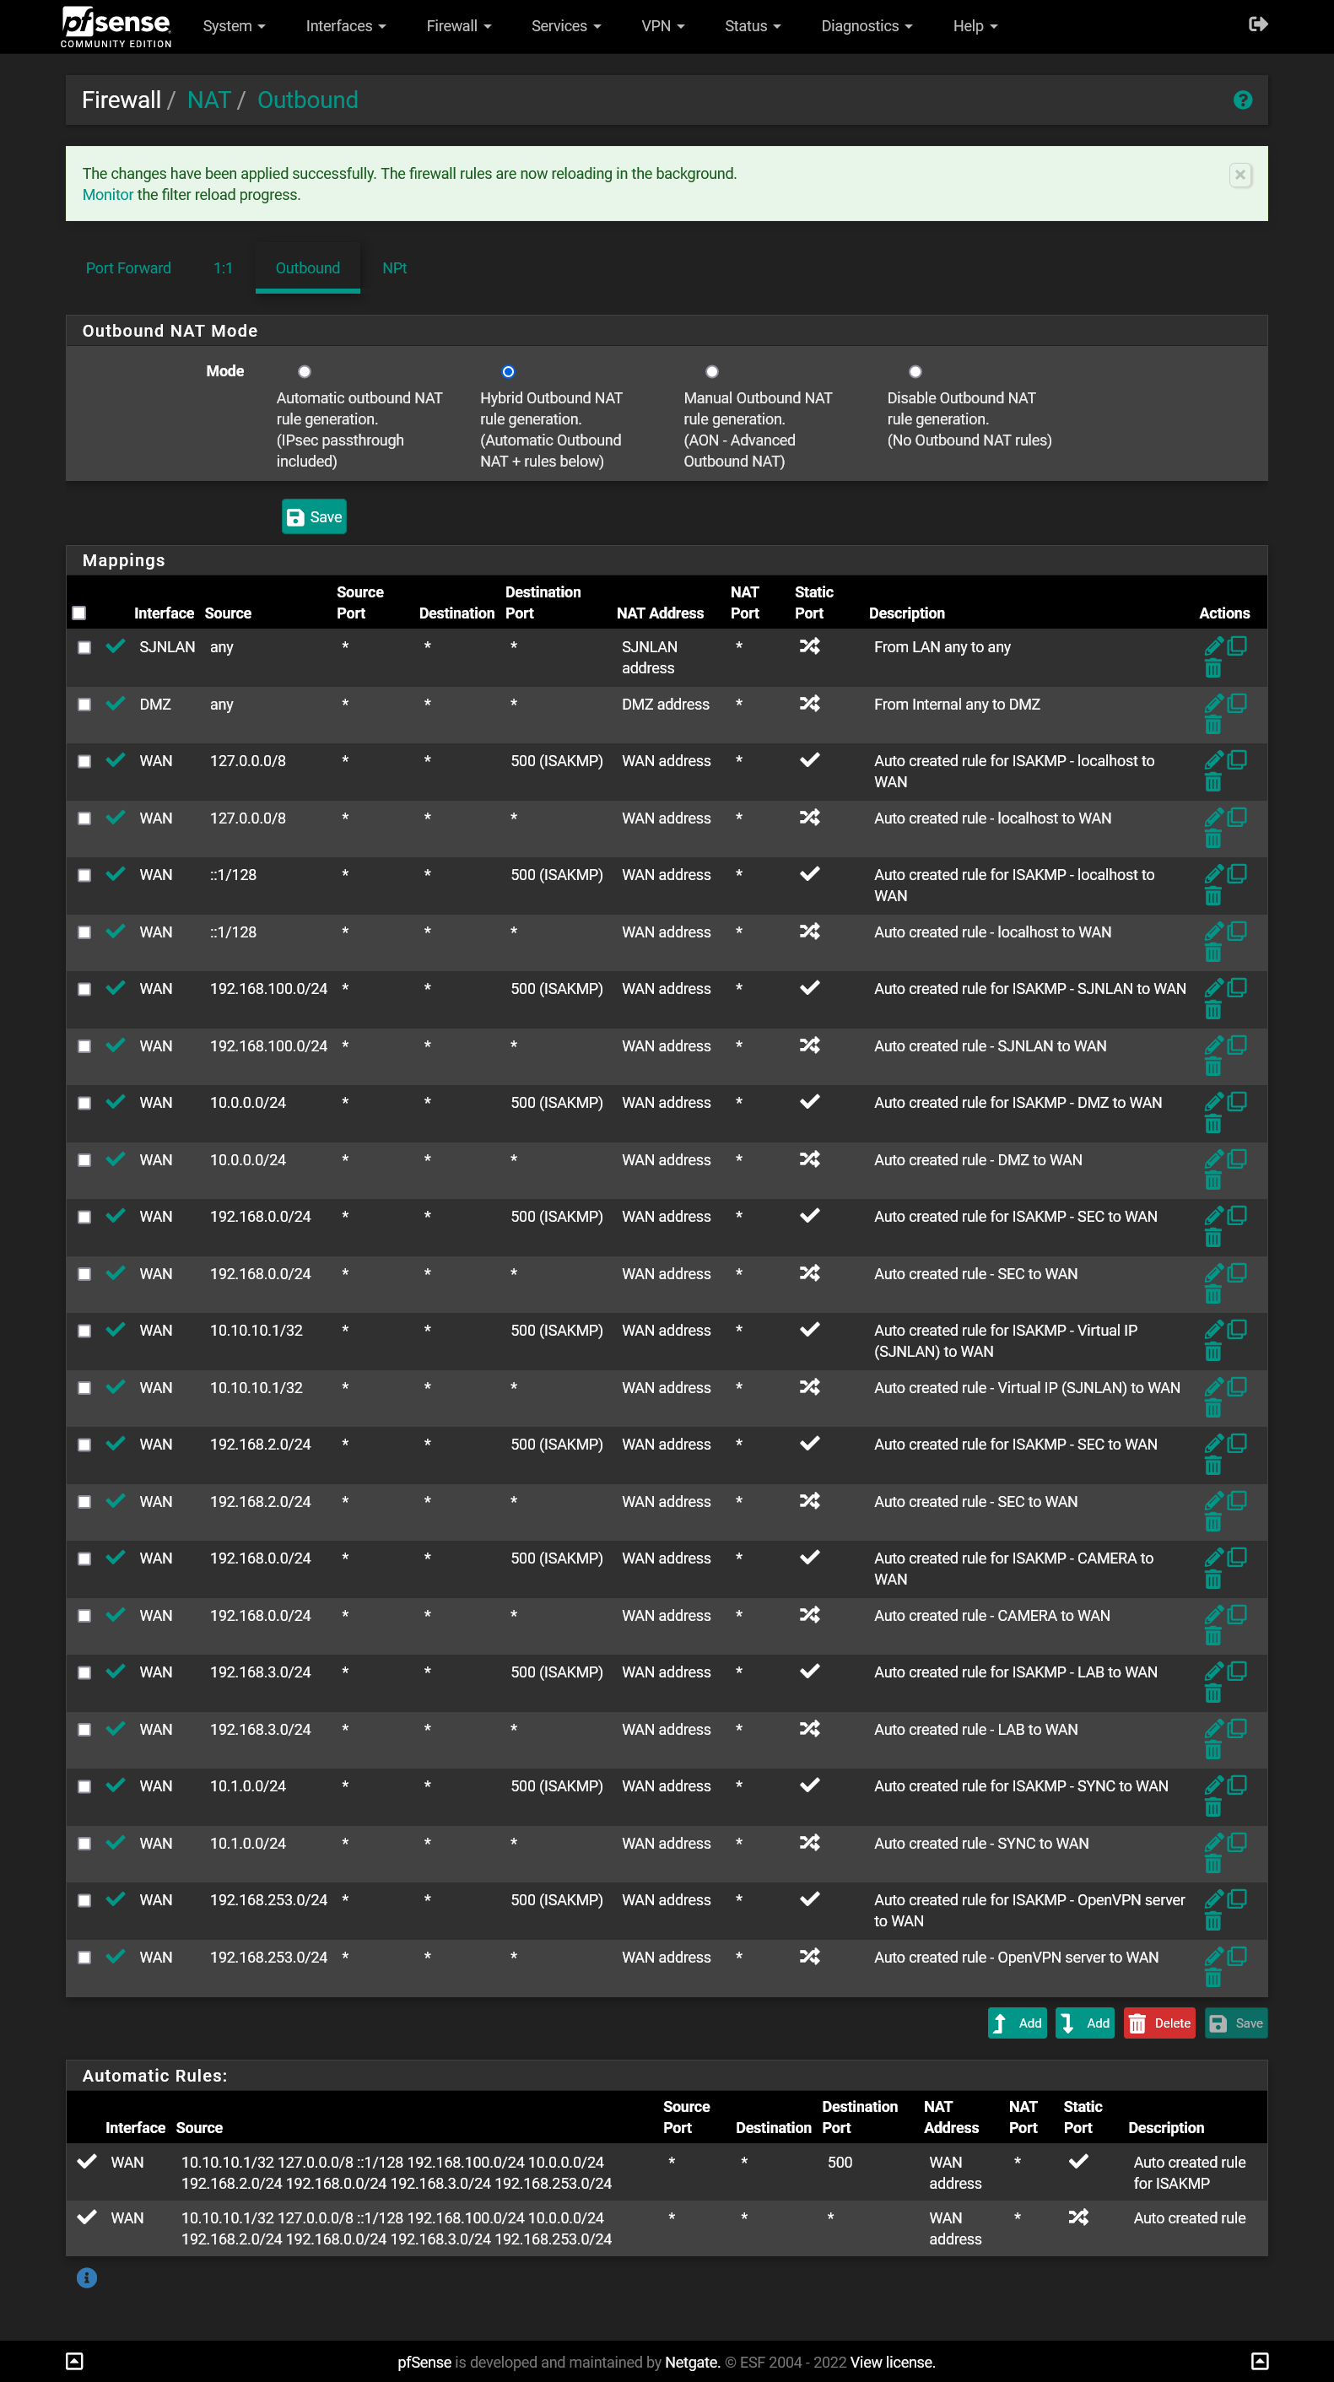Edit the 'Auto created rule - Virtual IP (SJNLAN) to WAN' mapping

[x=1214, y=1387]
